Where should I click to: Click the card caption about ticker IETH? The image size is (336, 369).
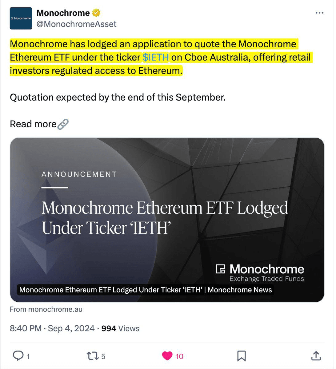tap(146, 290)
